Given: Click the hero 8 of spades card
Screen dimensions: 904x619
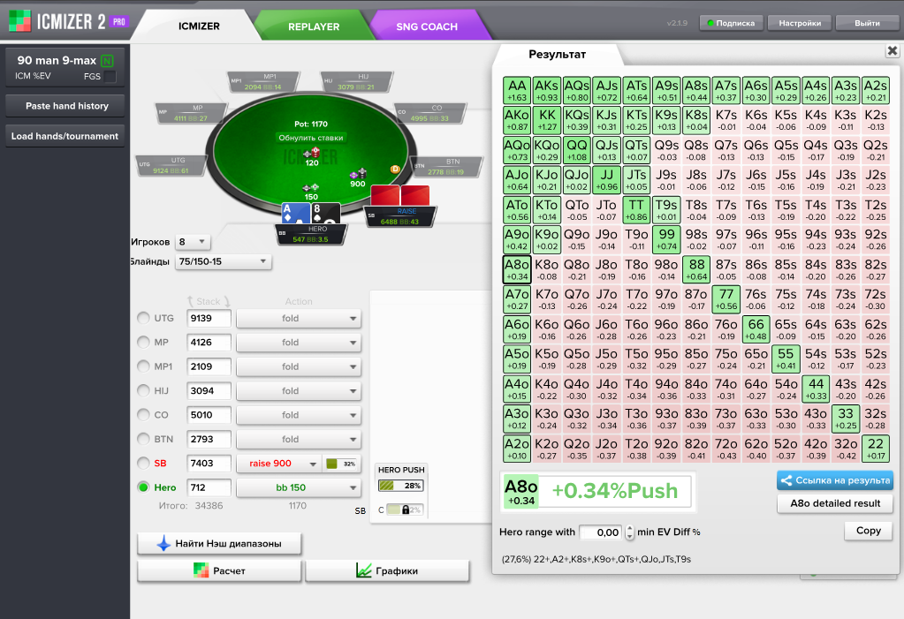Looking at the screenshot, I should click(326, 213).
